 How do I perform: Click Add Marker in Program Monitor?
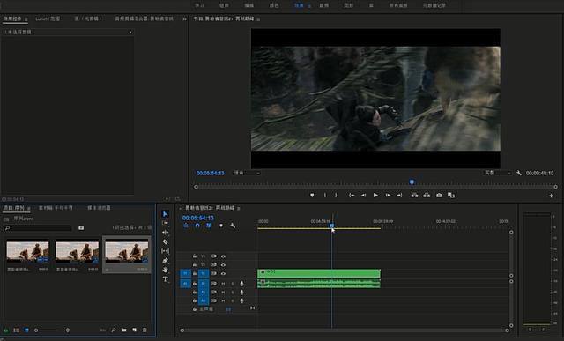click(x=312, y=196)
